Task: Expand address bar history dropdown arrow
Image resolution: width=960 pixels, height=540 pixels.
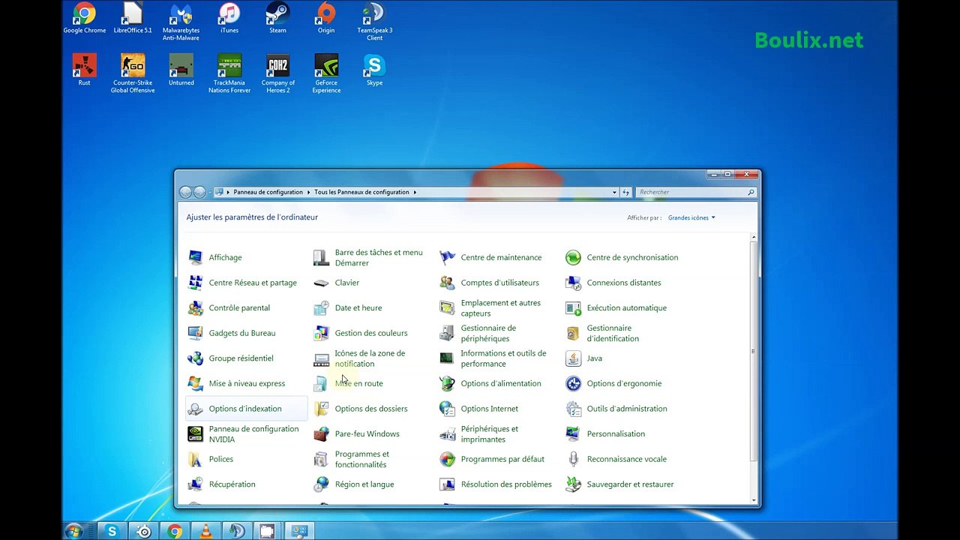Action: pos(614,192)
